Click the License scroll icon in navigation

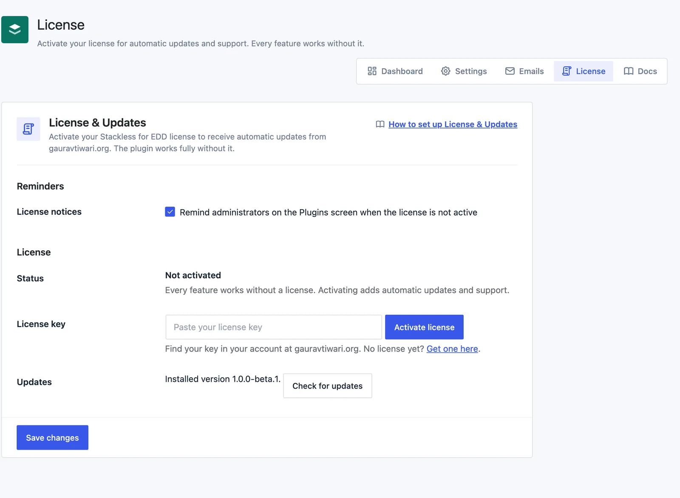567,71
